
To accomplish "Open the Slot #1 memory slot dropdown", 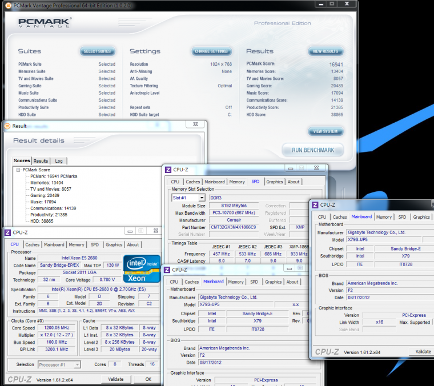I will (201, 198).
